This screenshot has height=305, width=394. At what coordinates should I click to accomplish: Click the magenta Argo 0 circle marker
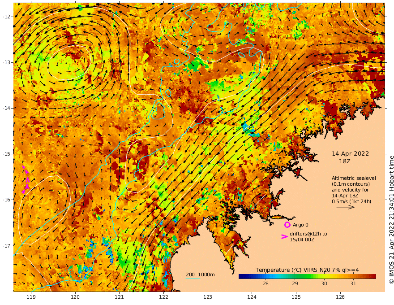[287, 225]
